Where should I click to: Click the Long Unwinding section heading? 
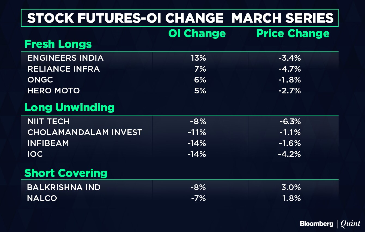(x=69, y=108)
